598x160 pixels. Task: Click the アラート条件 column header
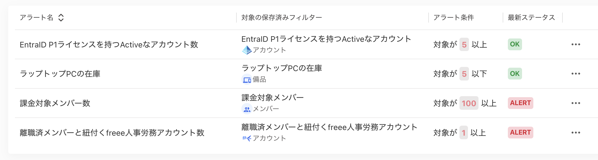[x=454, y=18]
